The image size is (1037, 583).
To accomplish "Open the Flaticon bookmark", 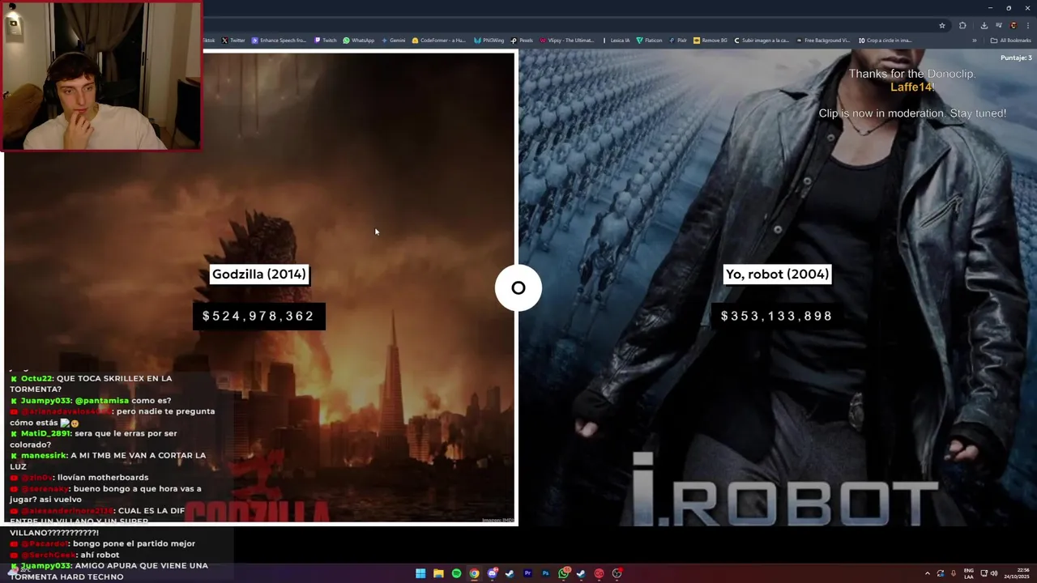I will tap(649, 40).
